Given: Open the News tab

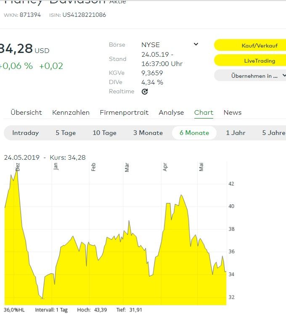Looking at the screenshot, I should (233, 113).
